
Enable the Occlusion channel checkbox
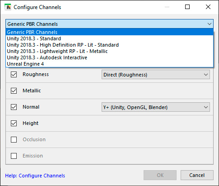[14, 139]
